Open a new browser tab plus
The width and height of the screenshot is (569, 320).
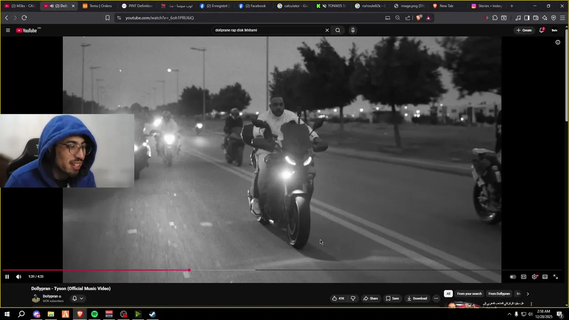[x=512, y=6]
